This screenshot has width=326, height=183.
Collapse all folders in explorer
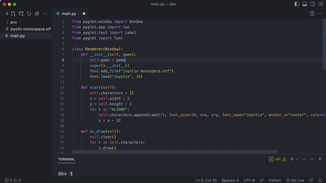point(37,14)
